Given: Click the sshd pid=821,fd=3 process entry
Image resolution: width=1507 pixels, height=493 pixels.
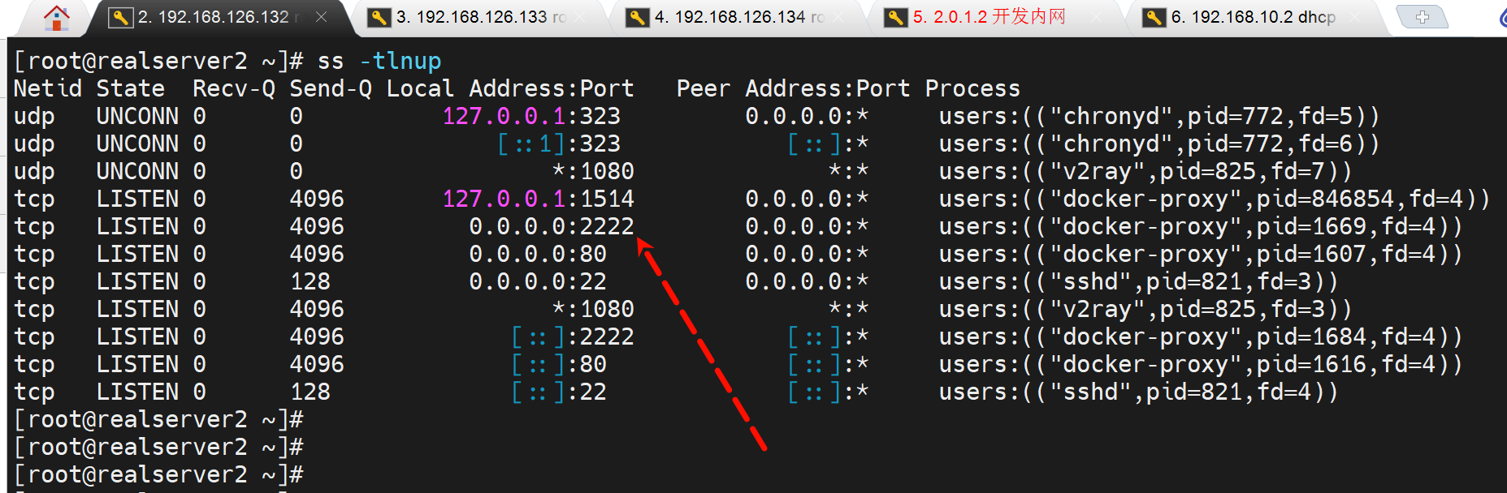Looking at the screenshot, I should click(x=1137, y=281).
